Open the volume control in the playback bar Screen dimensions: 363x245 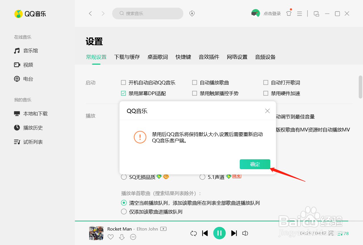[x=245, y=233]
